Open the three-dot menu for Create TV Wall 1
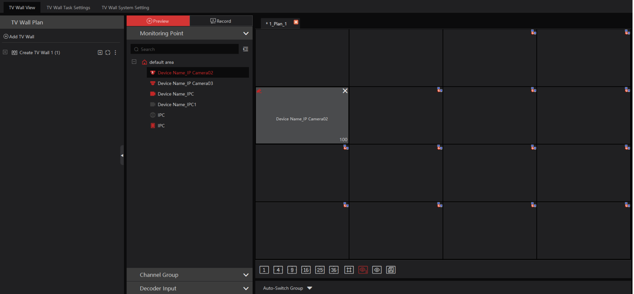Screen dimensions: 634x294 point(115,53)
